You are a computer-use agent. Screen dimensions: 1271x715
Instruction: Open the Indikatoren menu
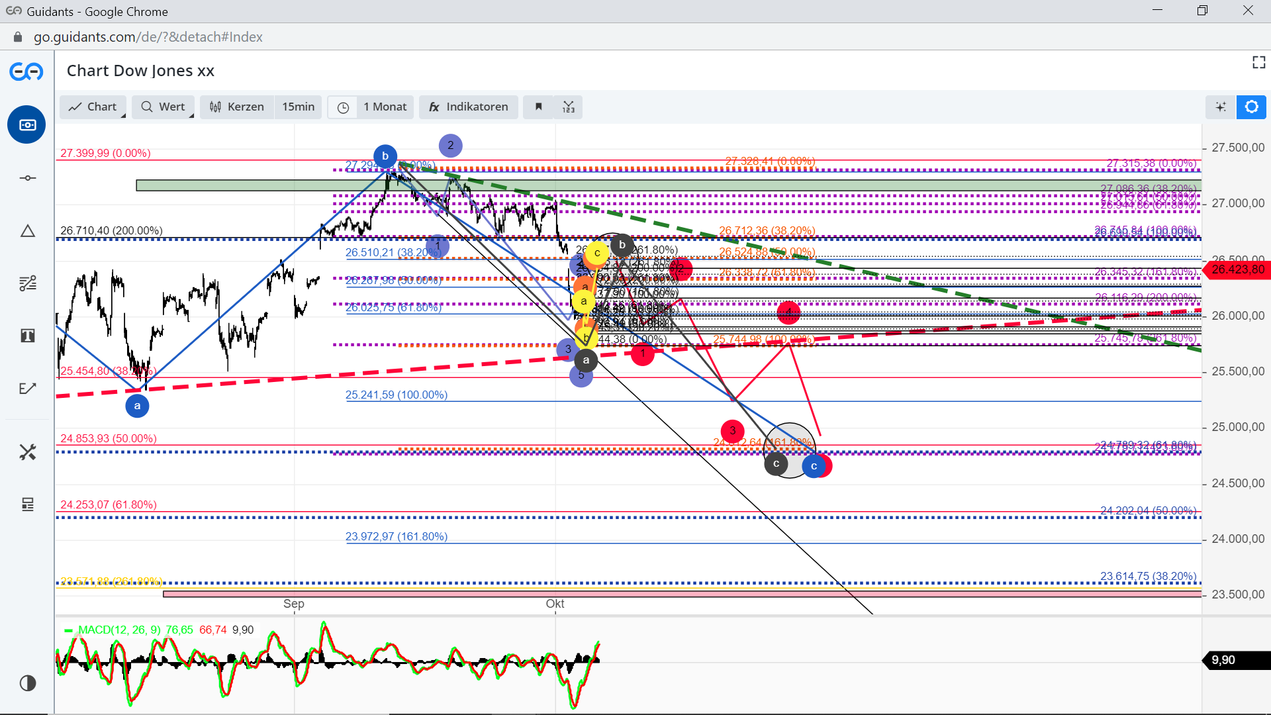tap(468, 107)
